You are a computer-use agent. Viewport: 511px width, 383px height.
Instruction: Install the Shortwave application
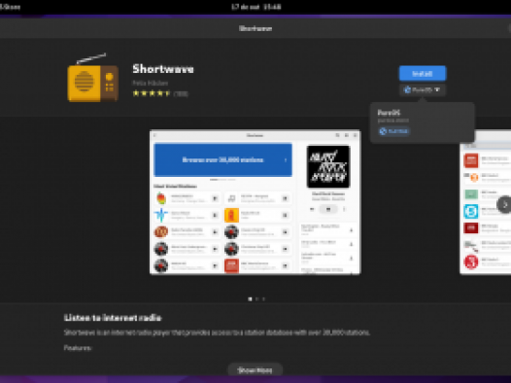pyautogui.click(x=423, y=73)
